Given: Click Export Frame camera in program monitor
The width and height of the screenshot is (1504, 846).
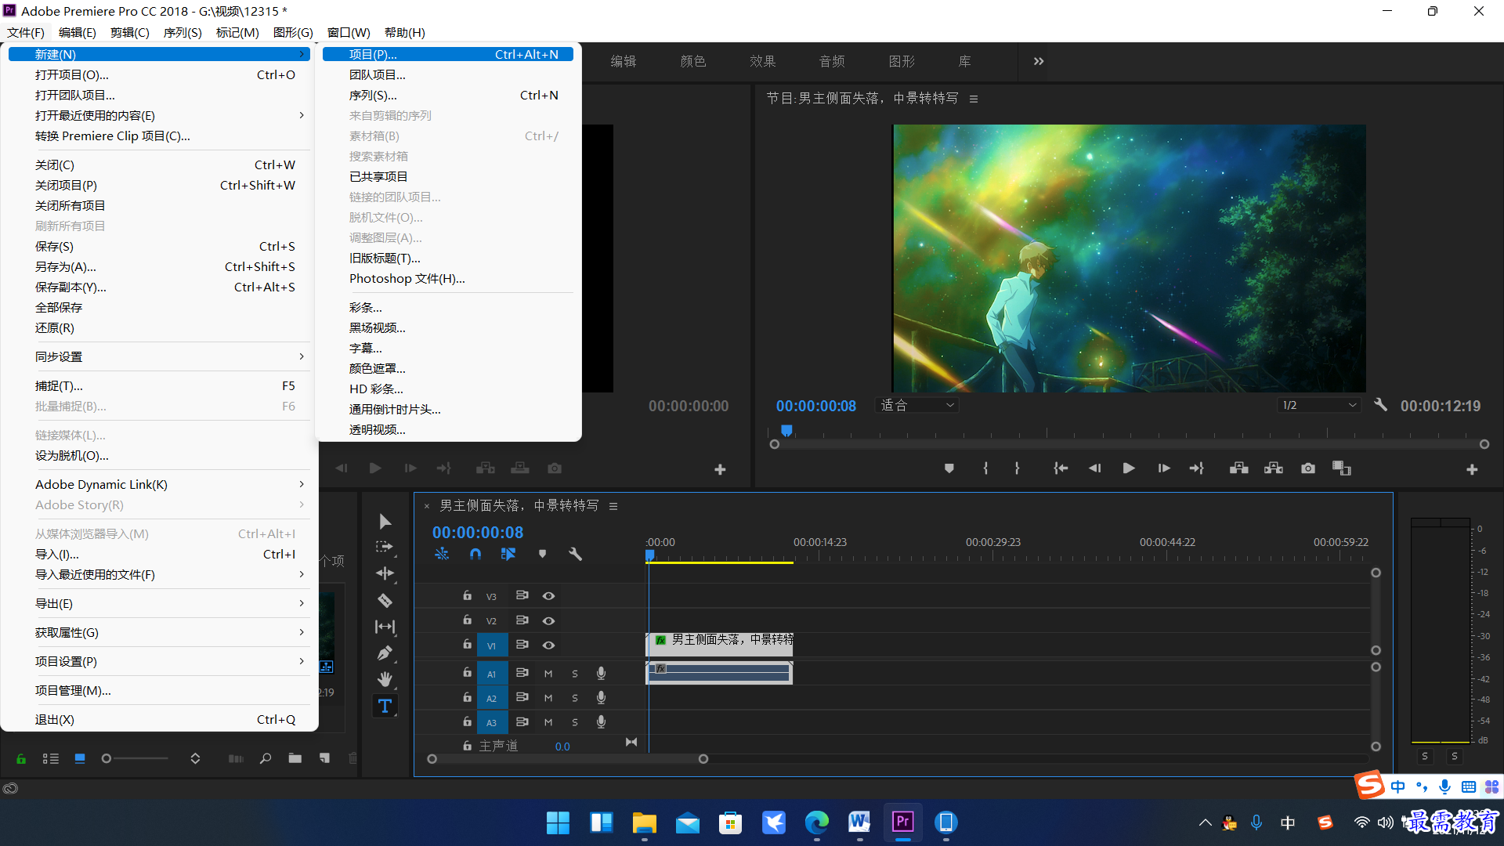Looking at the screenshot, I should [1308, 468].
